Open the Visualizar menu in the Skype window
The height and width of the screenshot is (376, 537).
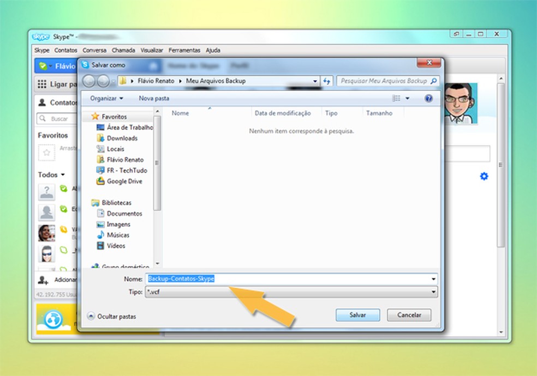tap(152, 50)
